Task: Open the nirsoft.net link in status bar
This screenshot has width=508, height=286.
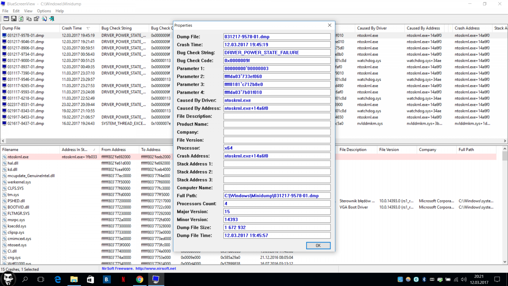Action: point(156,269)
